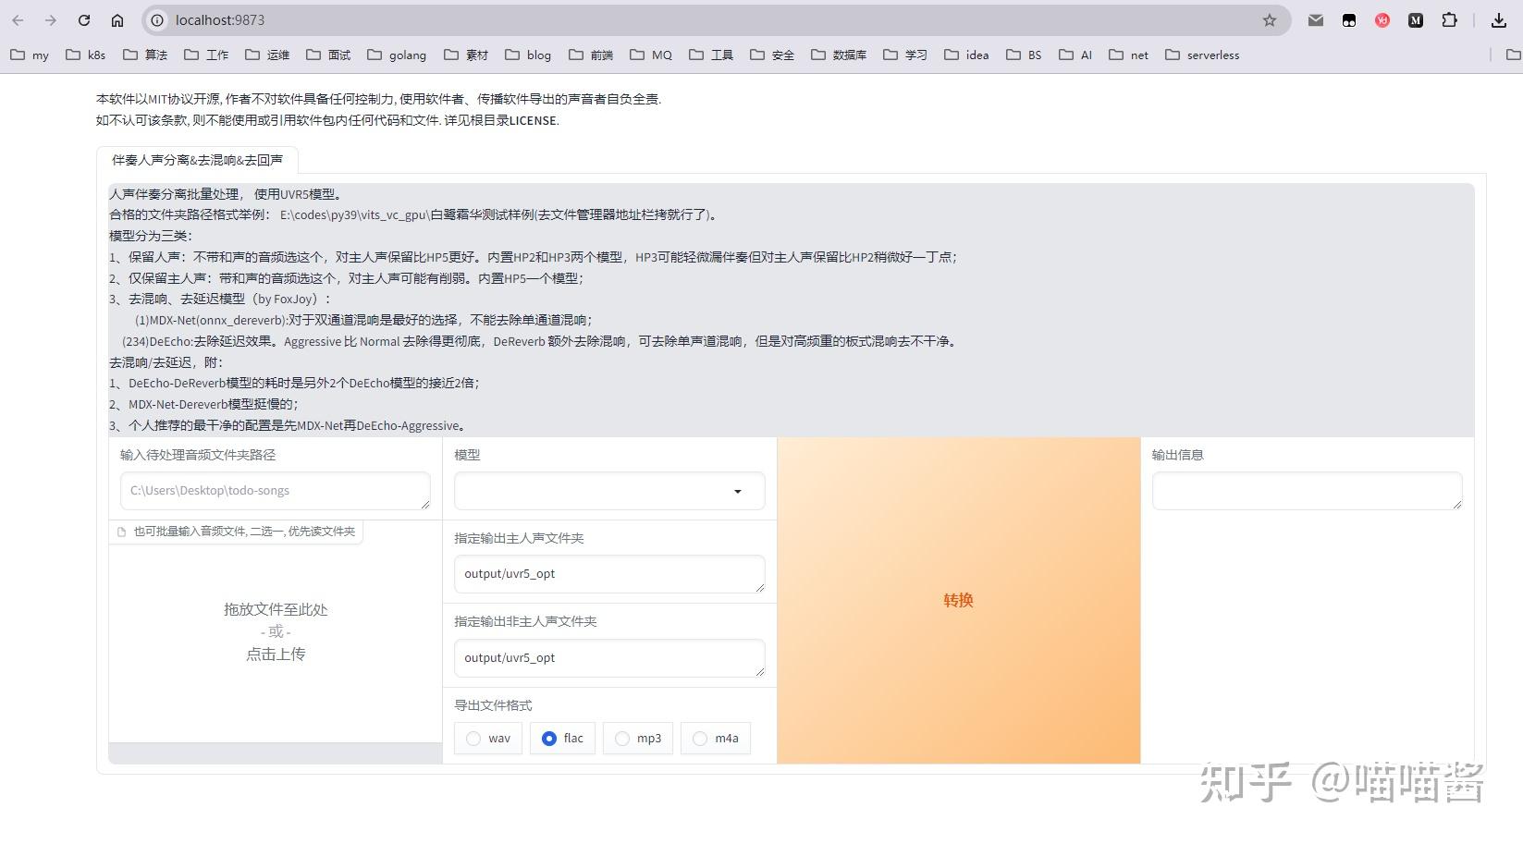Click the email extension icon in browser toolbar
Viewport: 1523px width, 844px height.
[1315, 19]
